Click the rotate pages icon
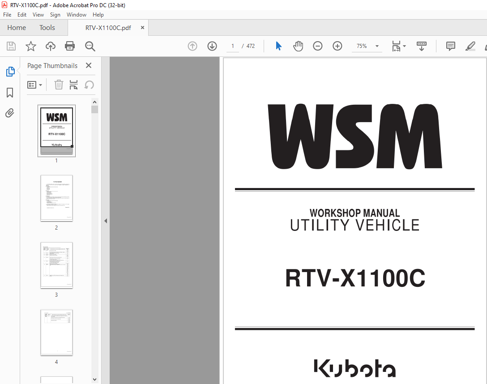The height and width of the screenshot is (384, 487). point(89,85)
